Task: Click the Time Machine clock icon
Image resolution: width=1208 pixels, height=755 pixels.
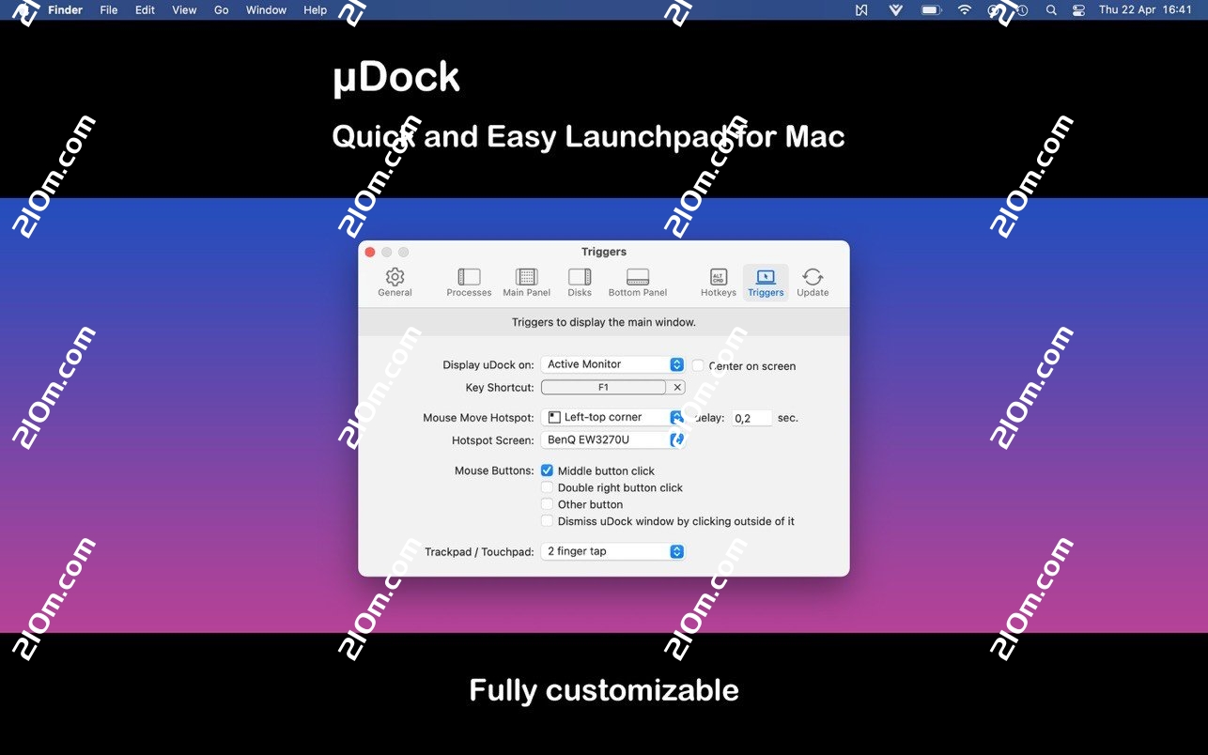Action: [x=1023, y=10]
